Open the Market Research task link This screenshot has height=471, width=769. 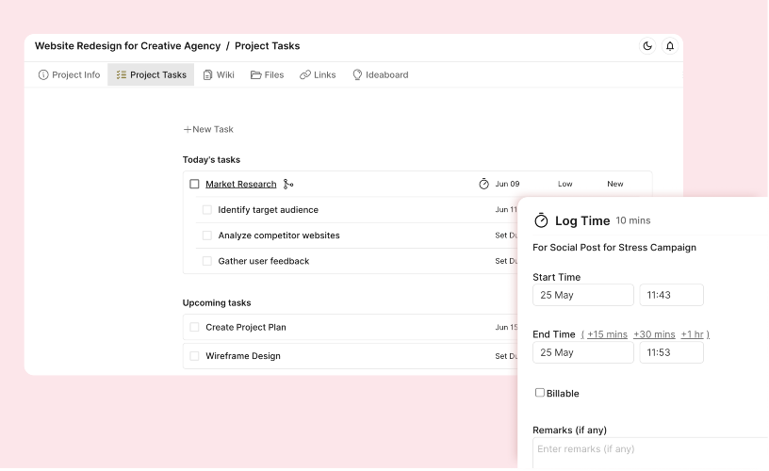pos(241,185)
